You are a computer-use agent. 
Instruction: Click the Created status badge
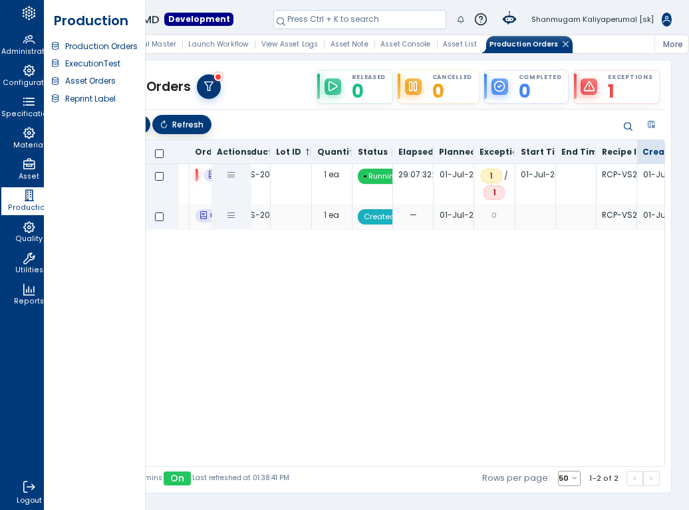[375, 216]
